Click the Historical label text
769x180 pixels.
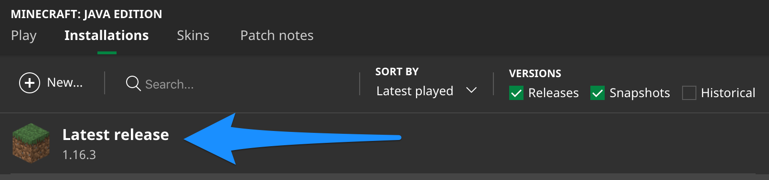pyautogui.click(x=728, y=93)
